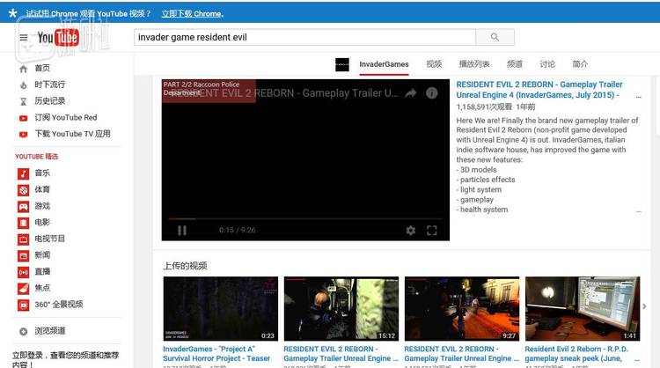Click the share arrow on the video

coord(410,93)
